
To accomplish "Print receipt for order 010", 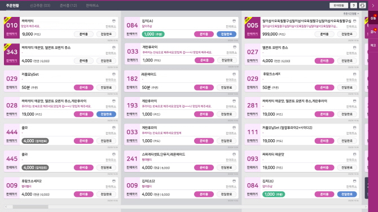I will coord(114,21).
